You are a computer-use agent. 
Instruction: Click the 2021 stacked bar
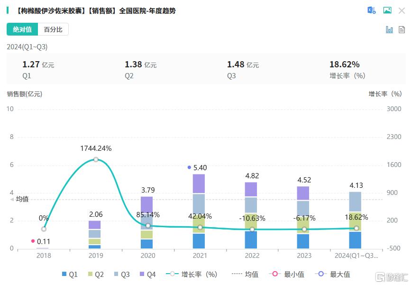pos(199,211)
